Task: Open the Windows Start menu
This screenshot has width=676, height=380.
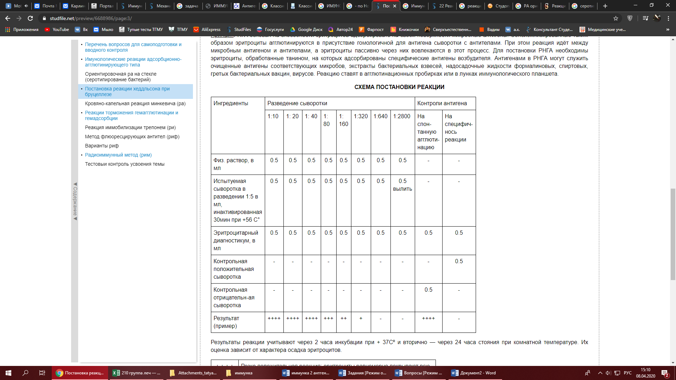Action: [8, 373]
